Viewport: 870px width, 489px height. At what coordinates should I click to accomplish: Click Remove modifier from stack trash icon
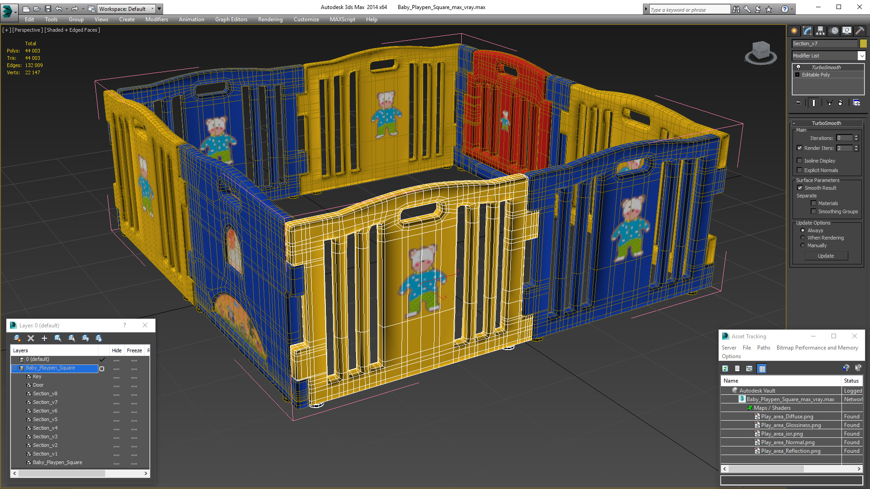pyautogui.click(x=840, y=103)
